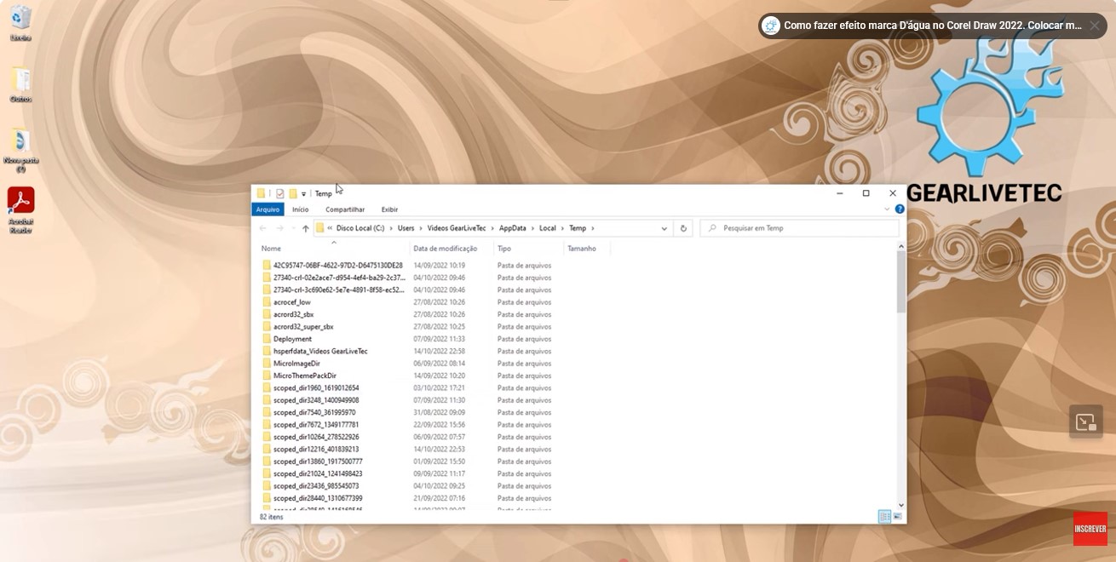Open the address bar dropdown arrow

click(664, 227)
